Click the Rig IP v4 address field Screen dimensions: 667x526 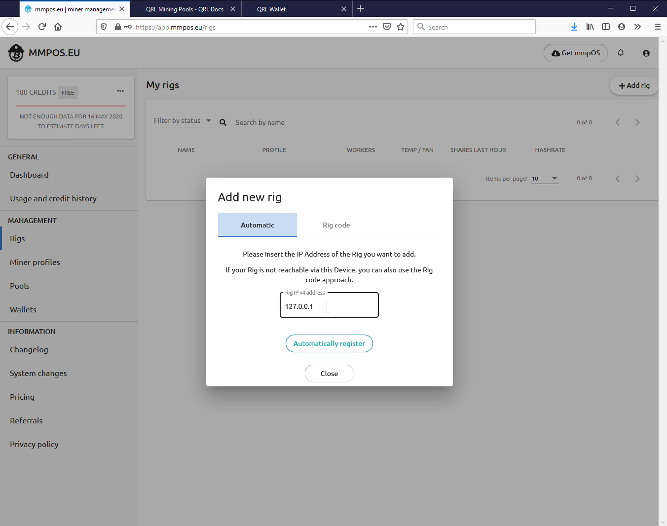pos(329,305)
